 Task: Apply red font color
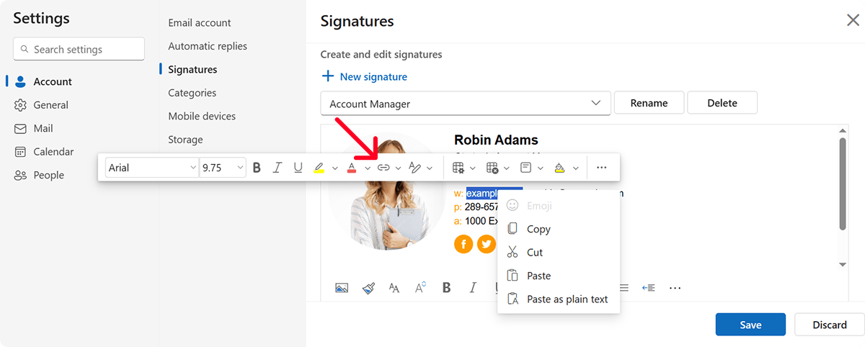[352, 168]
